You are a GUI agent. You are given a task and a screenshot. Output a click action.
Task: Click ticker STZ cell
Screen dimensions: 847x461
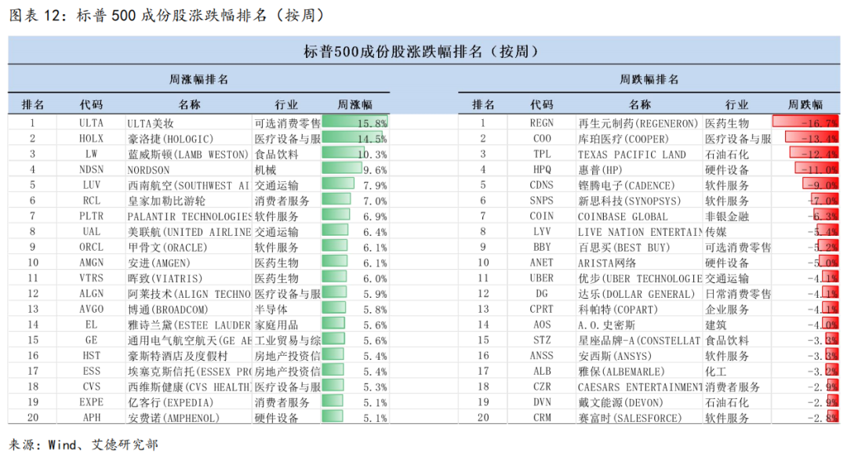[x=541, y=340]
